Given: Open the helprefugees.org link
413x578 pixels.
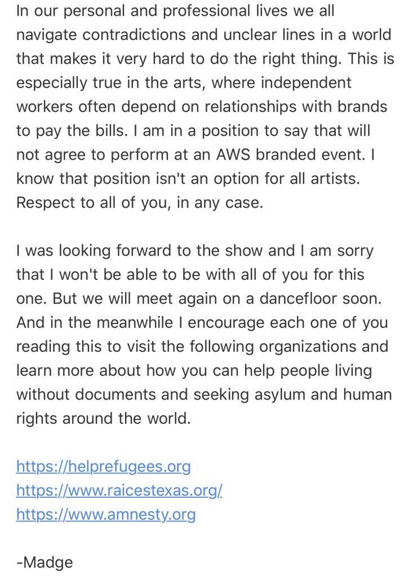Looking at the screenshot, I should 103,467.
